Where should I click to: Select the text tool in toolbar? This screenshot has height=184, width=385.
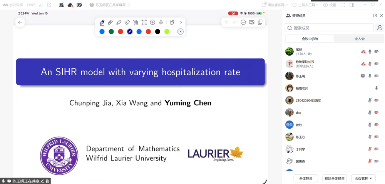(136, 22)
